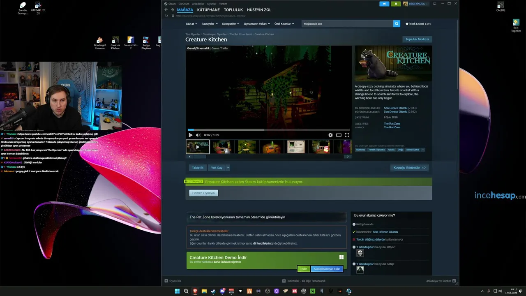
Task: Expand the Yok Say dropdown arrow
Action: coord(228,168)
